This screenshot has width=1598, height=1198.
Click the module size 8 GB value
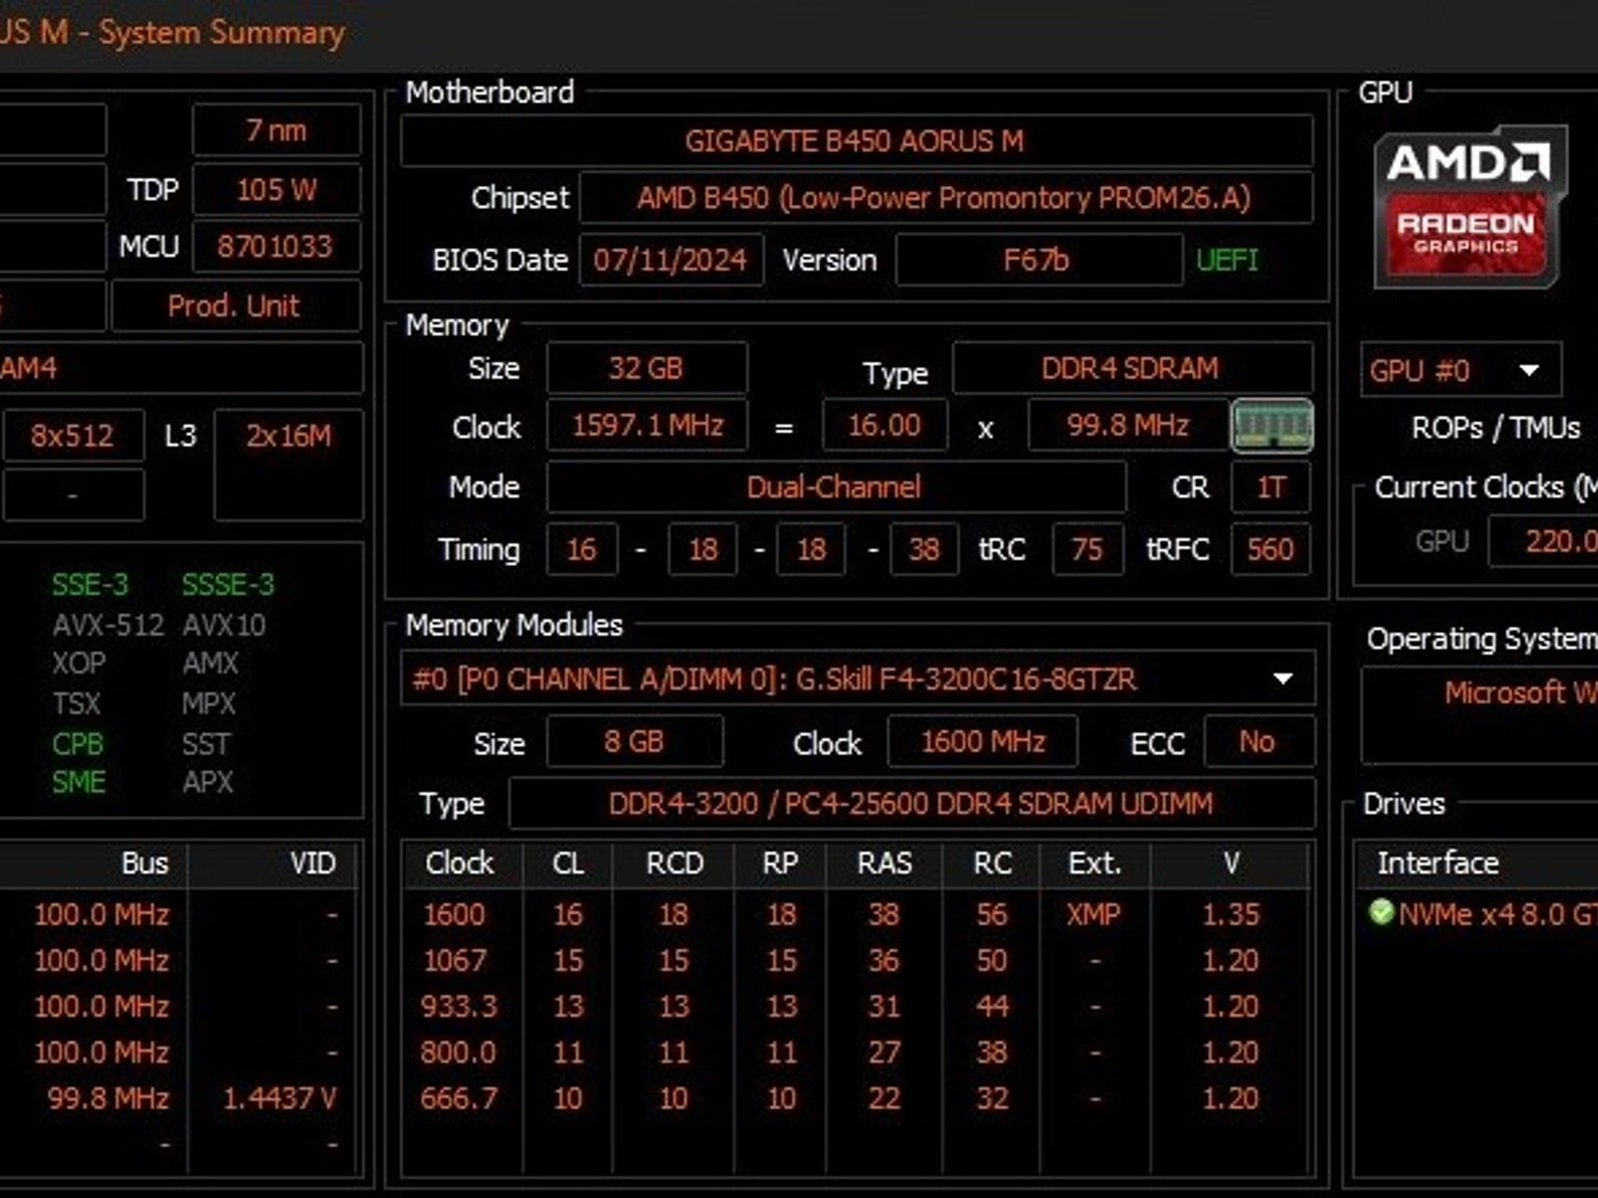[x=634, y=742]
